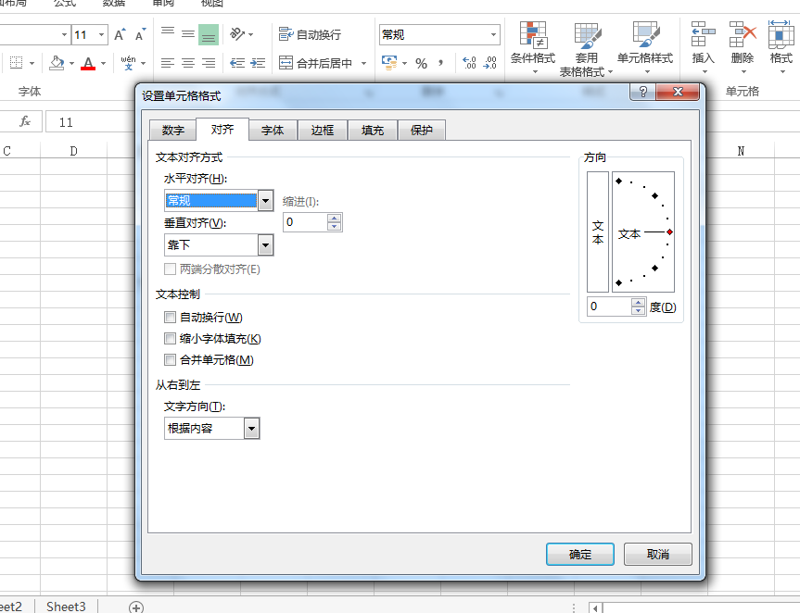Screen dimensions: 800x613
Task: Open the text orientation icon in ribbon
Action: [x=237, y=34]
